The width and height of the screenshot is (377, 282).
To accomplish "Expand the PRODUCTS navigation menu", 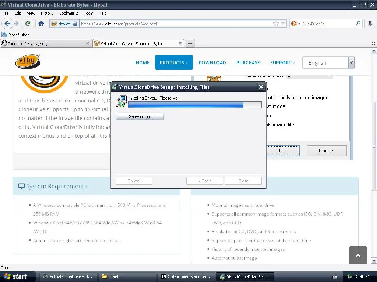I will (174, 62).
